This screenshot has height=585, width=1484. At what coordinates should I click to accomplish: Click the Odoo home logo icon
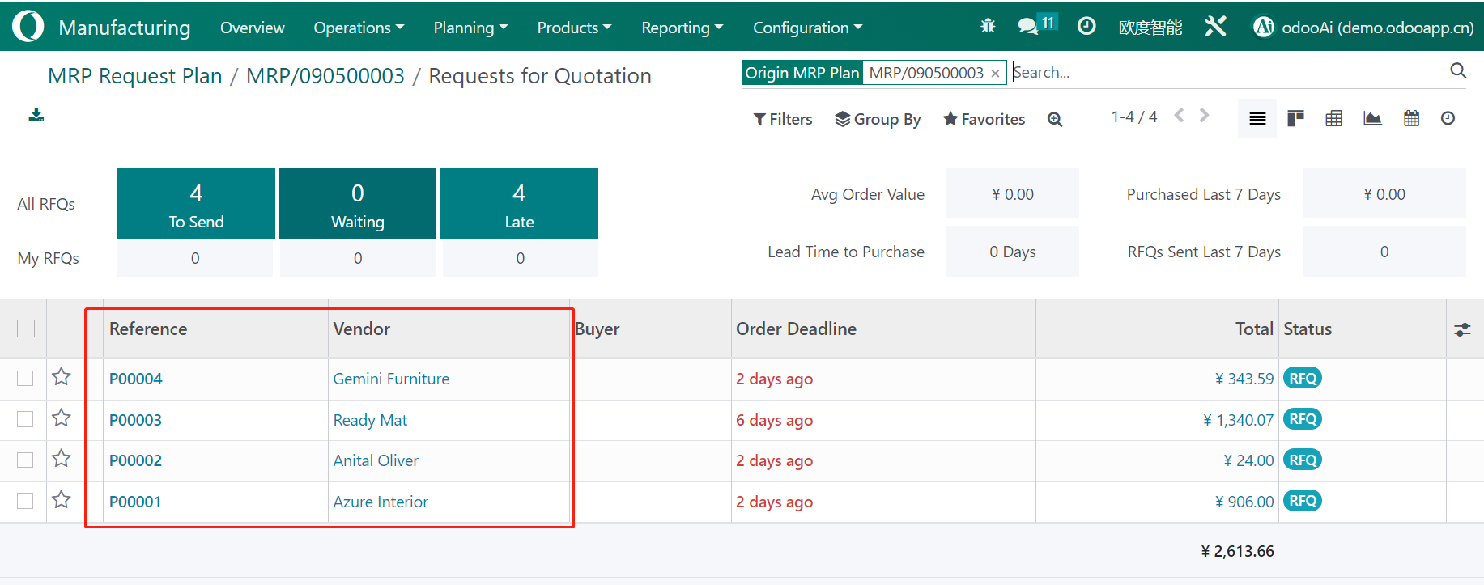click(28, 26)
